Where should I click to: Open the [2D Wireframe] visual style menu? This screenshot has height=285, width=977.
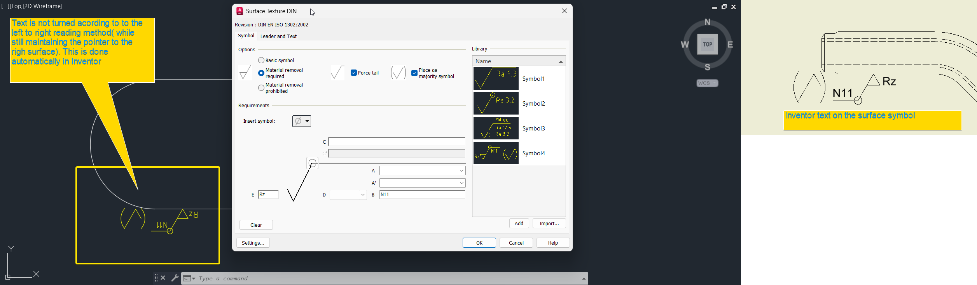tap(42, 6)
